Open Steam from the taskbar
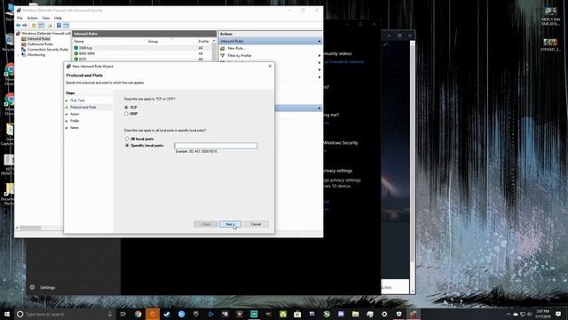Viewport: 568px width, 320px height. pyautogui.click(x=167, y=314)
